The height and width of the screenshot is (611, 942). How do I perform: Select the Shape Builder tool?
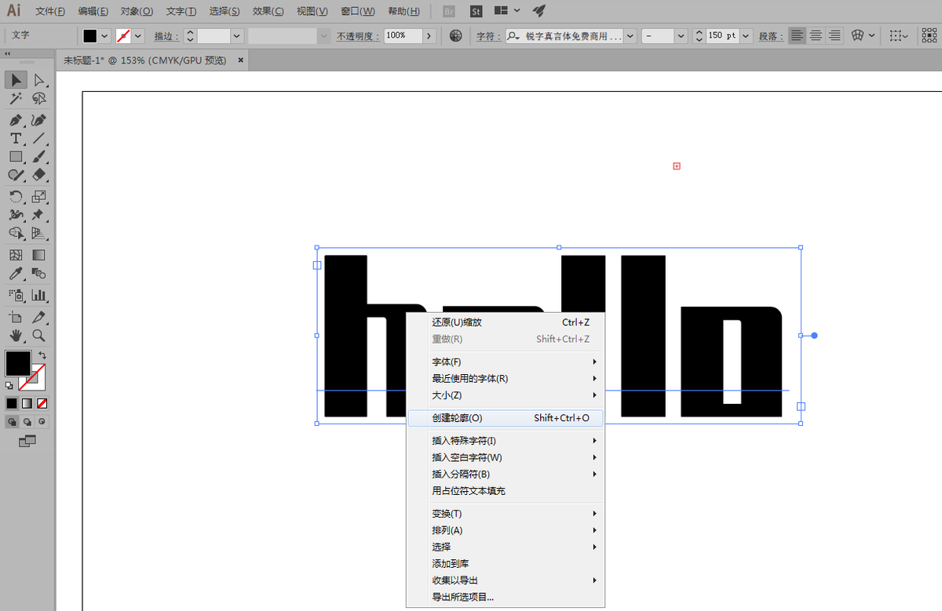click(16, 234)
